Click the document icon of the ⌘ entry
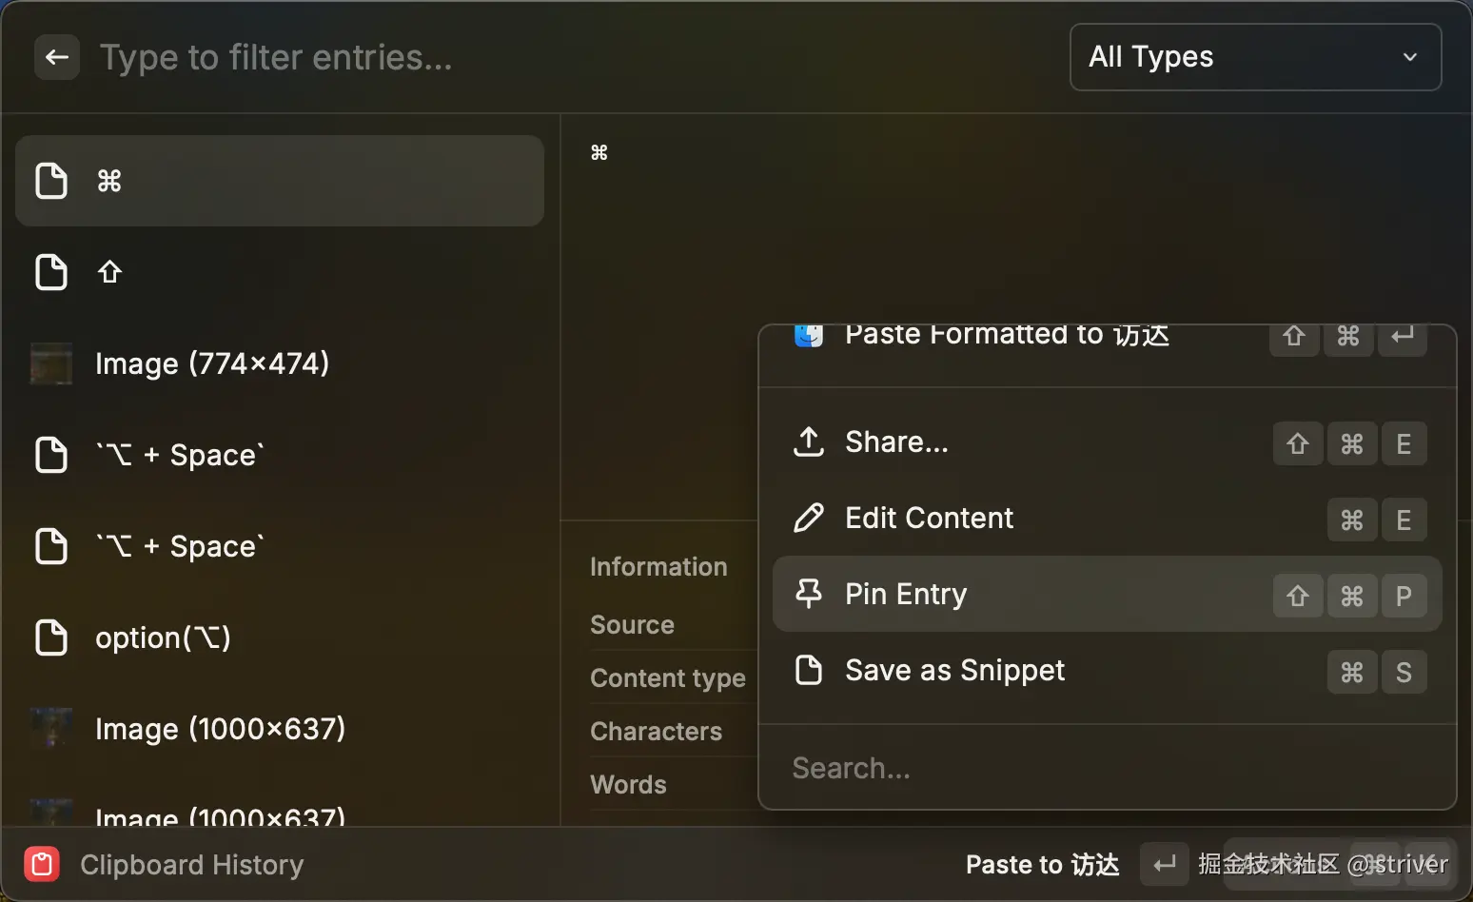 point(51,181)
